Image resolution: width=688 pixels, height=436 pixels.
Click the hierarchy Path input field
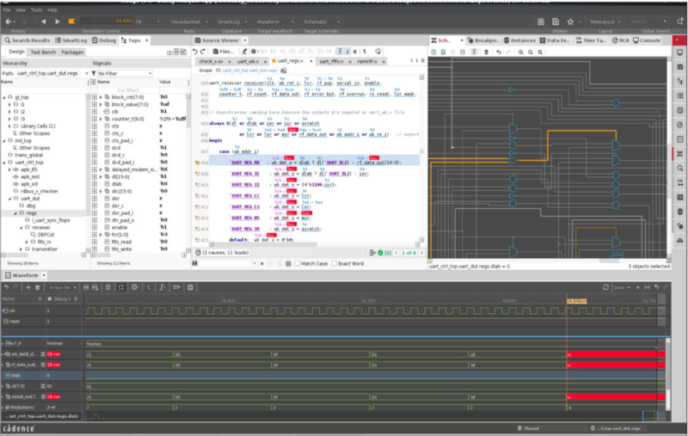click(x=49, y=73)
